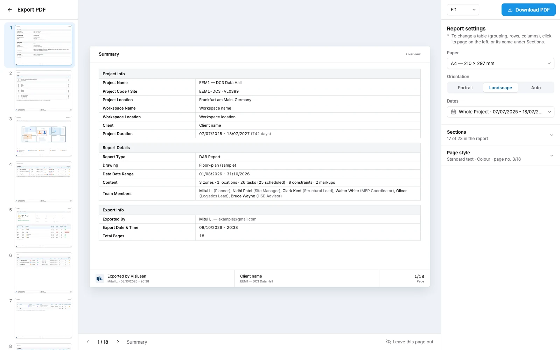
Task: Select page 1 thumbnail
Action: pos(43,45)
